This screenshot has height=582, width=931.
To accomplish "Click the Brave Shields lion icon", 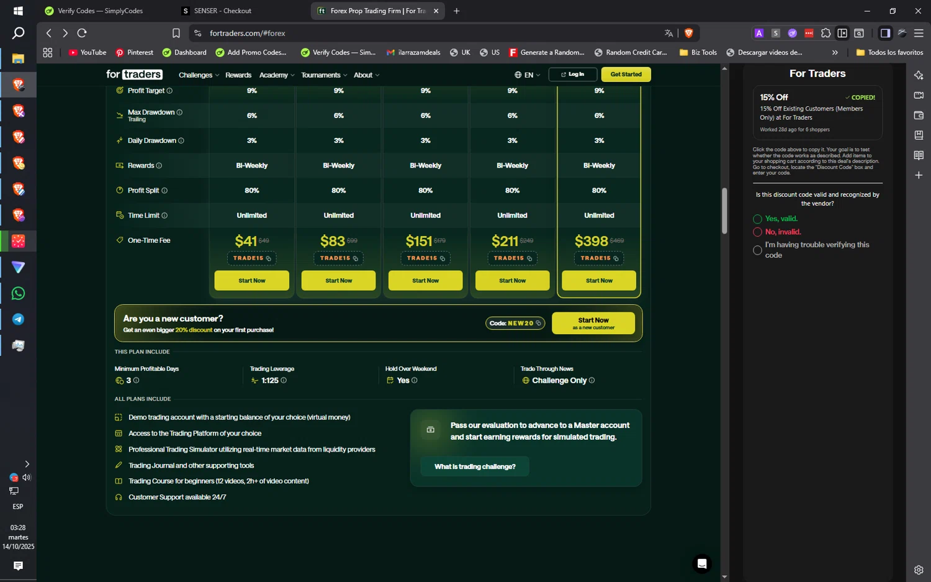I will 688,33.
